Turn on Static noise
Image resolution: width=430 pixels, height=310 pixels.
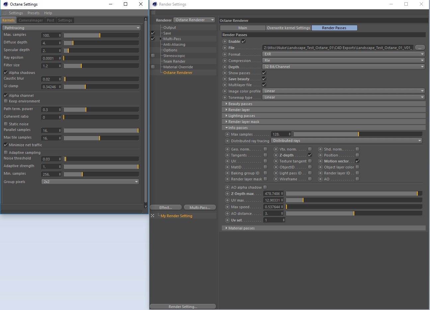click(6, 124)
